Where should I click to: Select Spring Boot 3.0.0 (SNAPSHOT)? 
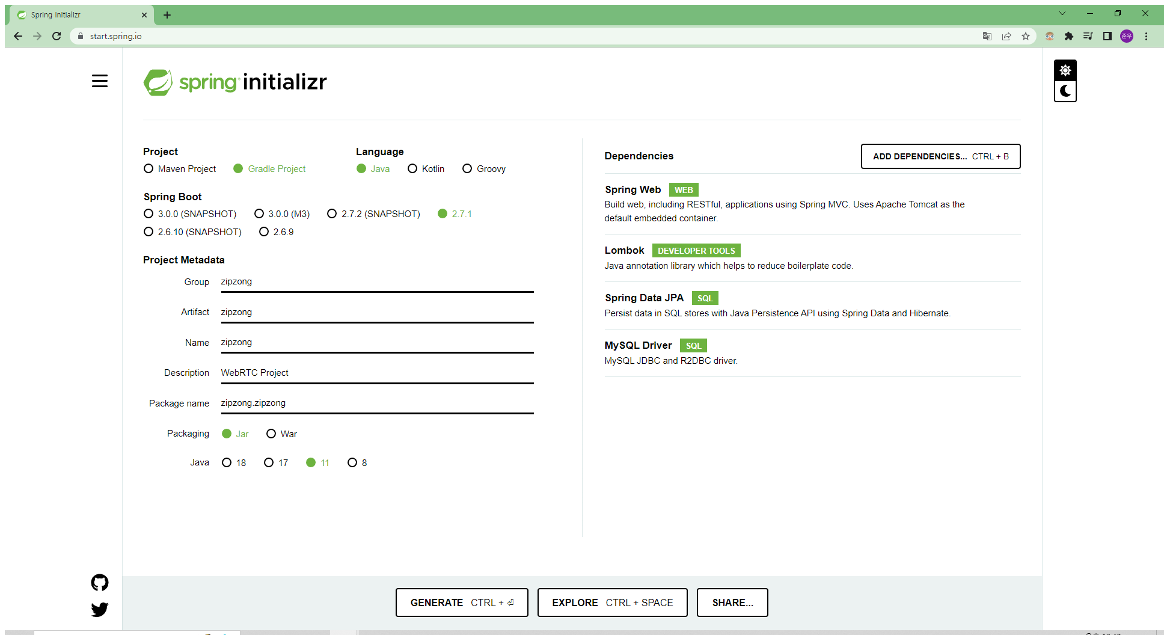coord(190,214)
